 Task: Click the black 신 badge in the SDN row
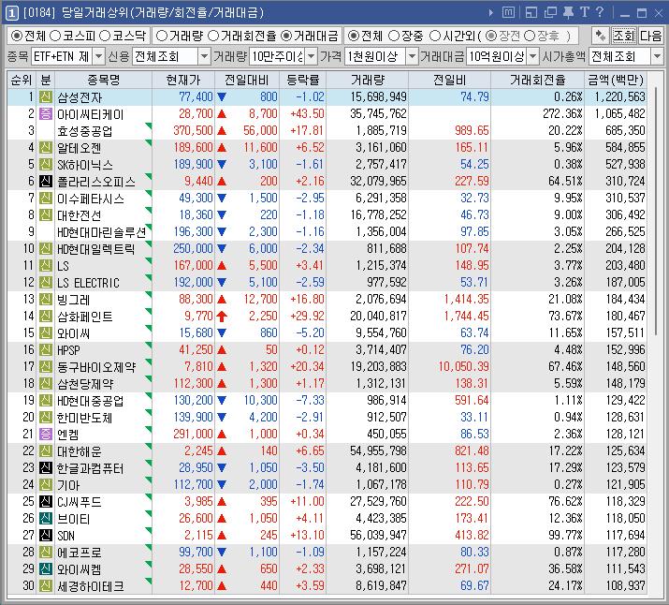tap(46, 535)
